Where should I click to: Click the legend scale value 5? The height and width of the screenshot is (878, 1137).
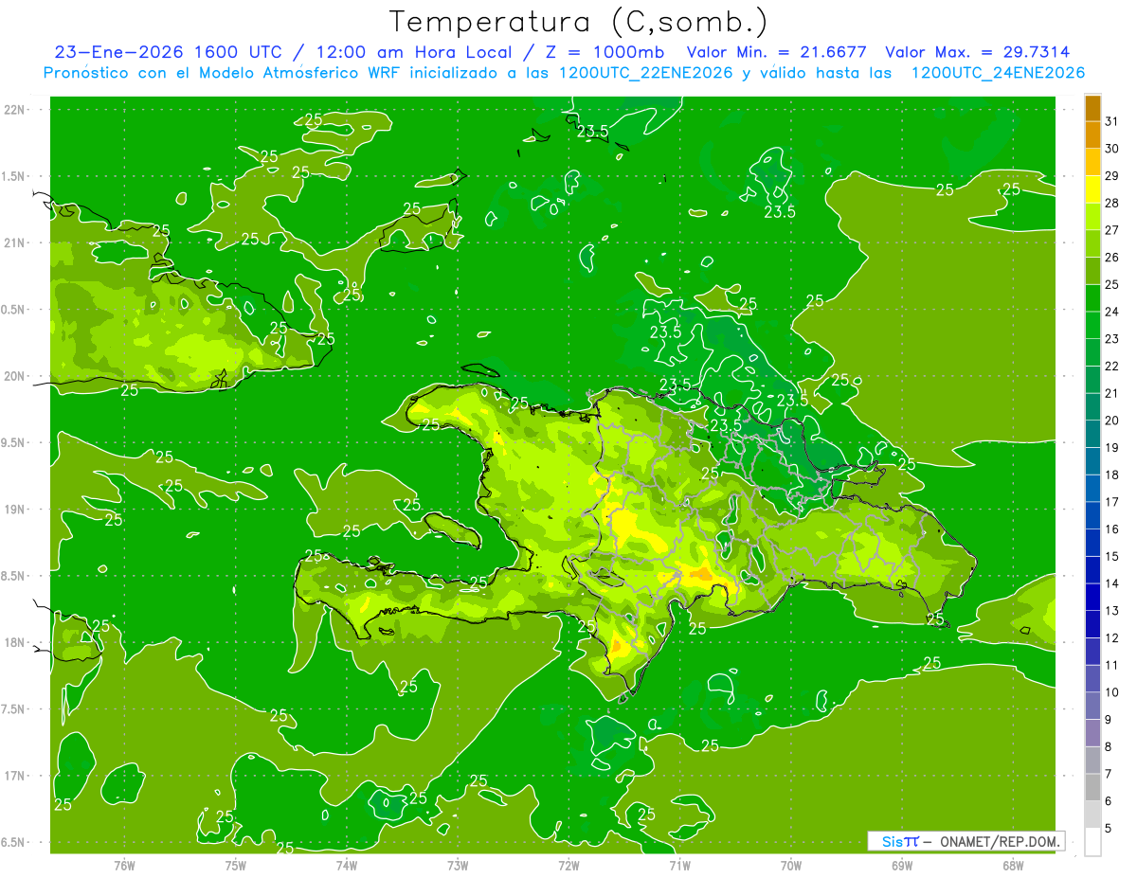[x=1109, y=829]
